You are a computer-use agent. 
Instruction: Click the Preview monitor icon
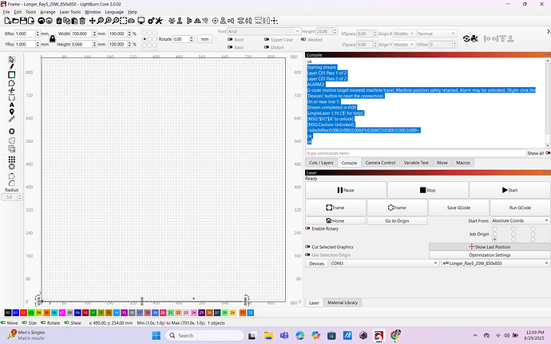click(141, 21)
